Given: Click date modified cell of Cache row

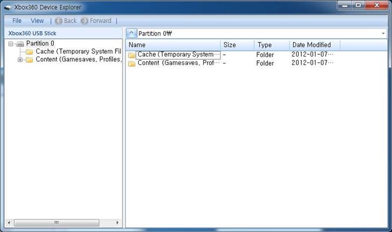Looking at the screenshot, I should click(313, 54).
